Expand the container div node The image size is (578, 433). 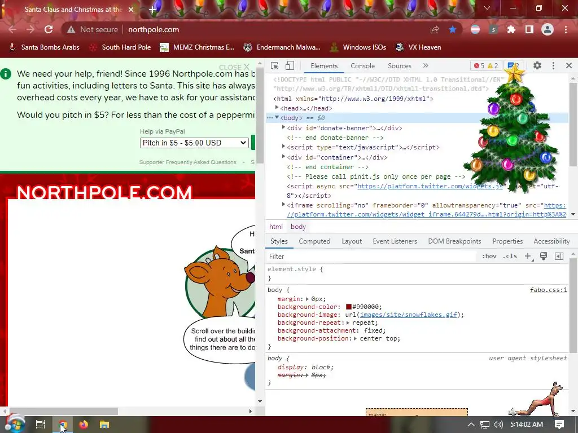coord(283,157)
